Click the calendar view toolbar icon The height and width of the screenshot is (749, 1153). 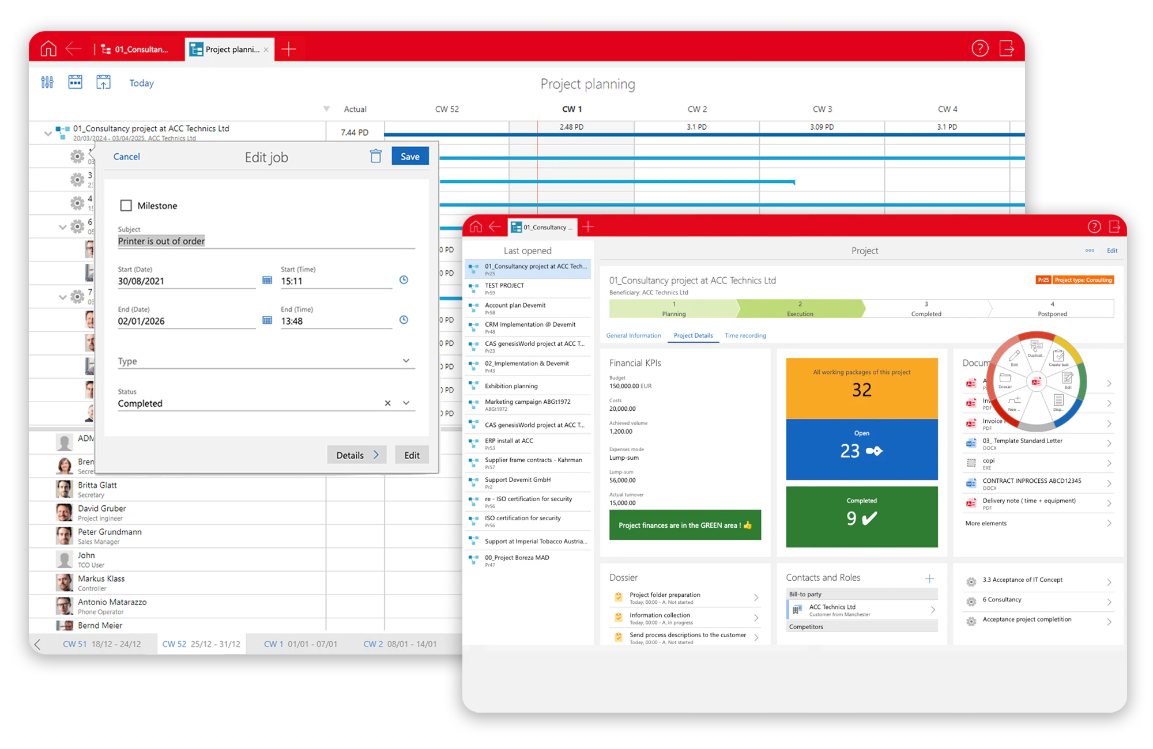click(x=75, y=82)
